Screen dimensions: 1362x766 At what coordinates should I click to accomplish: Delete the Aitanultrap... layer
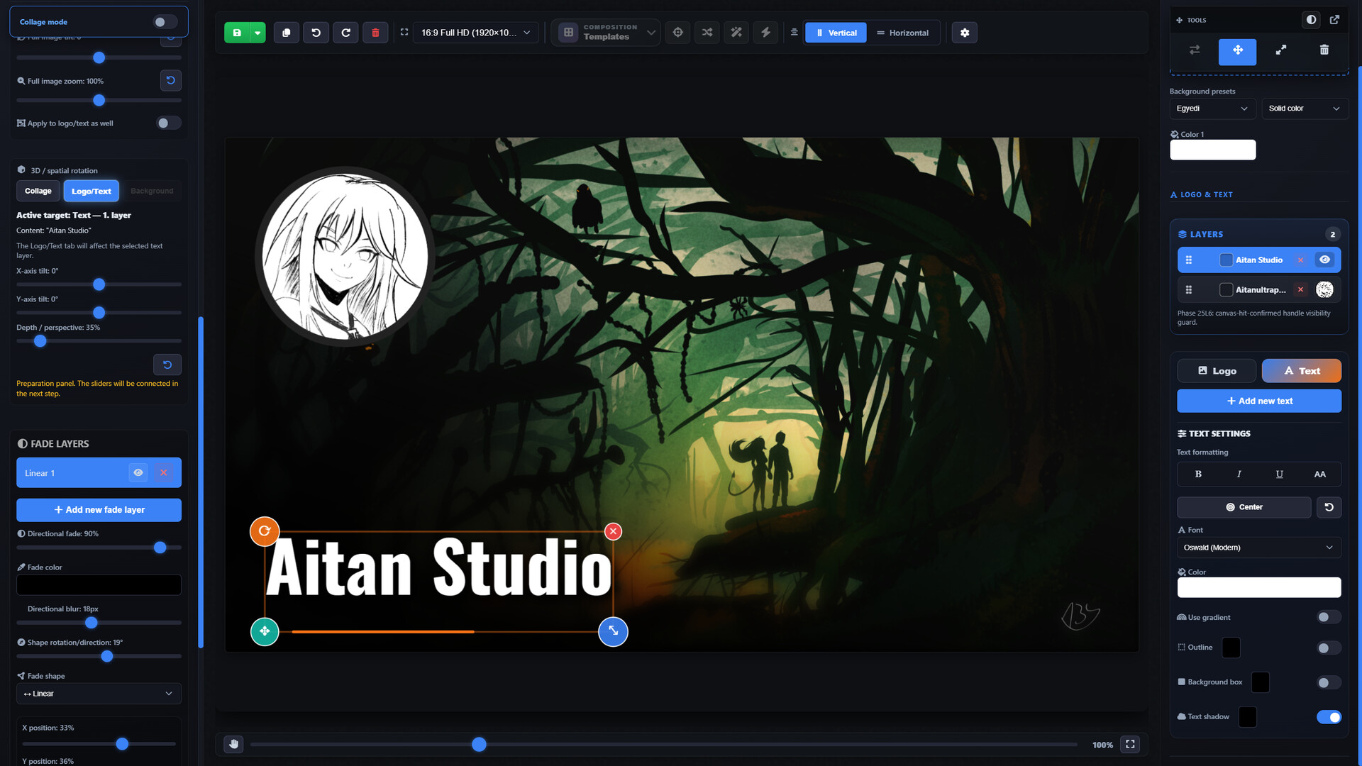click(x=1300, y=290)
